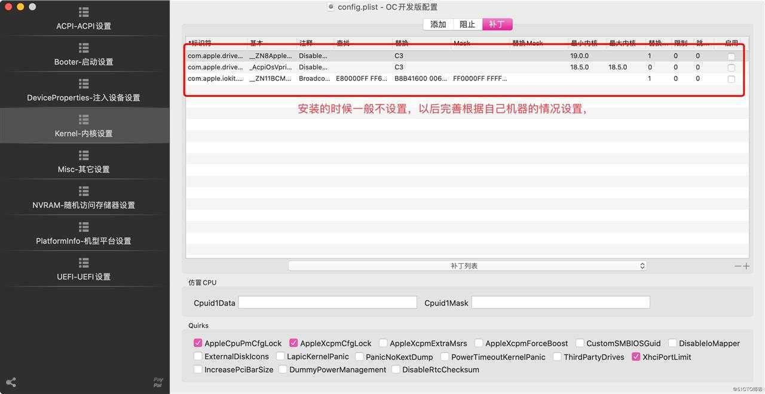Screen dimensions: 765x394
Task: Enable PowerTimeoutKernelPanic quirk
Action: [x=445, y=356]
